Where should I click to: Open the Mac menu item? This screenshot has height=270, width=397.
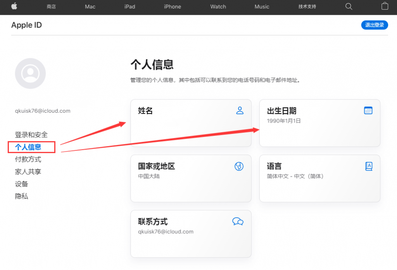tap(90, 7)
